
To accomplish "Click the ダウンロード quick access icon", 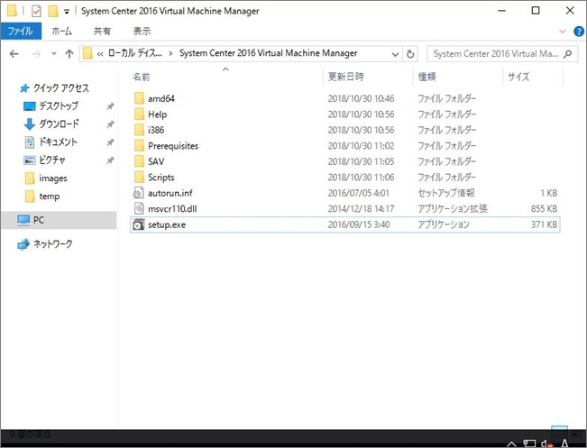I will (x=30, y=124).
